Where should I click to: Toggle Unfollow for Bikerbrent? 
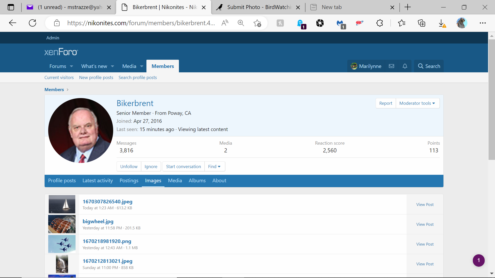point(129,167)
